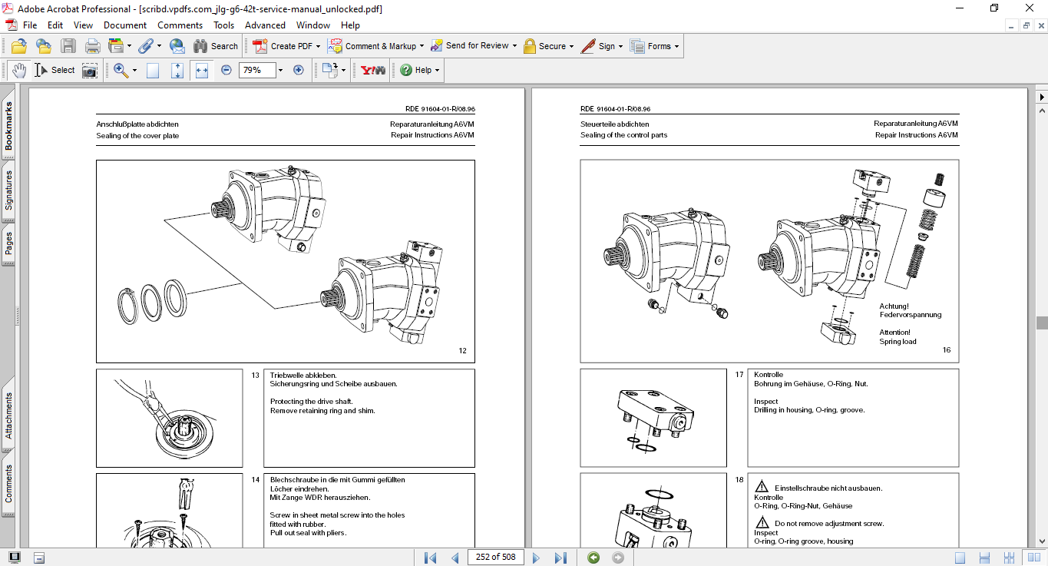This screenshot has width=1048, height=566.
Task: Expand the Secure dropdown
Action: [548, 46]
